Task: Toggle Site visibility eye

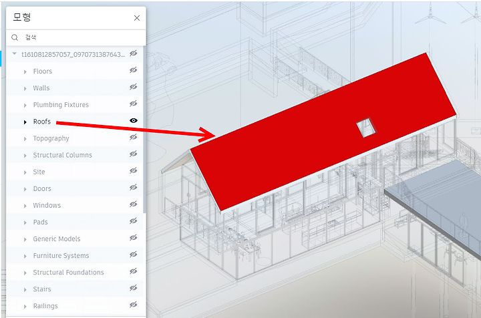Action: coord(133,171)
